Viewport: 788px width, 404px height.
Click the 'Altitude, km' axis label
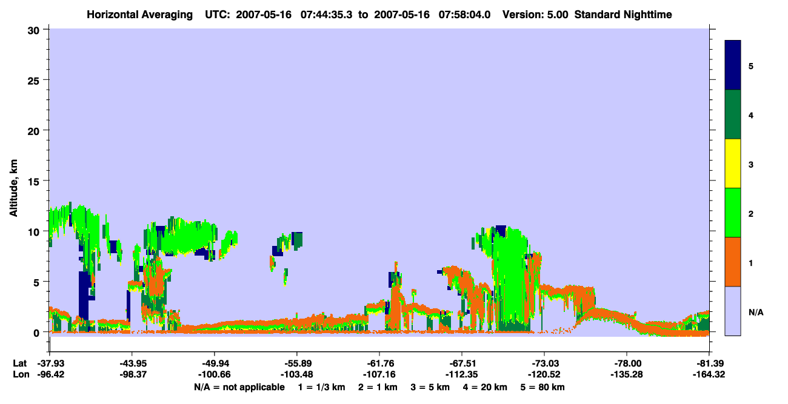(13, 188)
